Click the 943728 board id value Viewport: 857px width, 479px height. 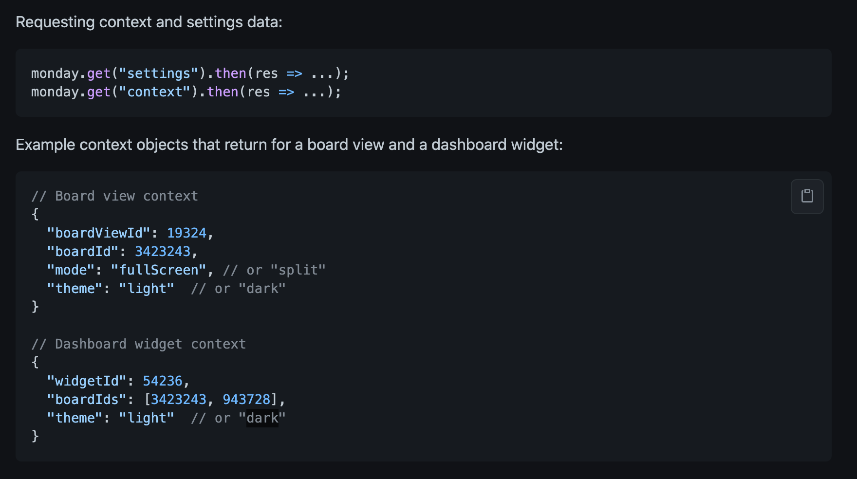[x=246, y=400]
